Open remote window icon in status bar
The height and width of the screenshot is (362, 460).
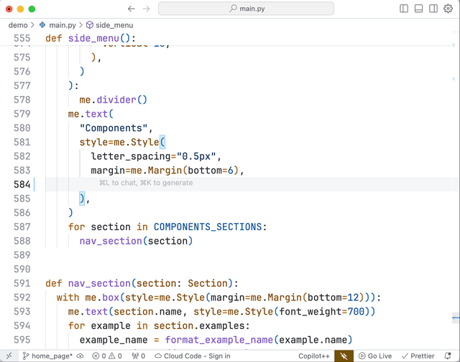pos(9,356)
